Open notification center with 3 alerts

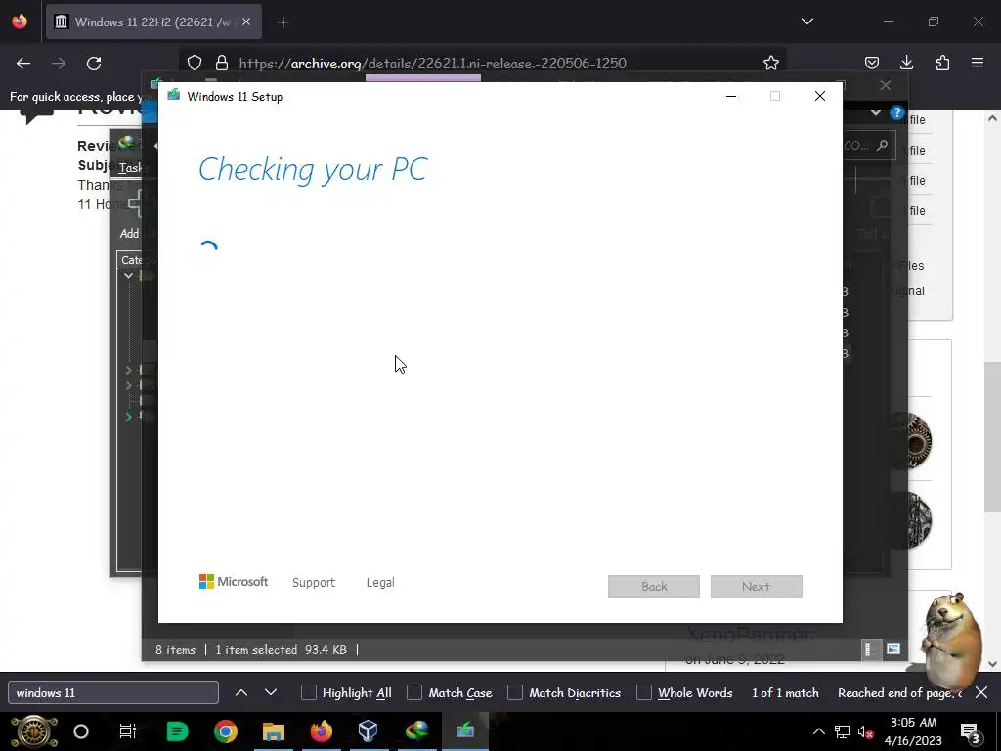click(x=971, y=732)
